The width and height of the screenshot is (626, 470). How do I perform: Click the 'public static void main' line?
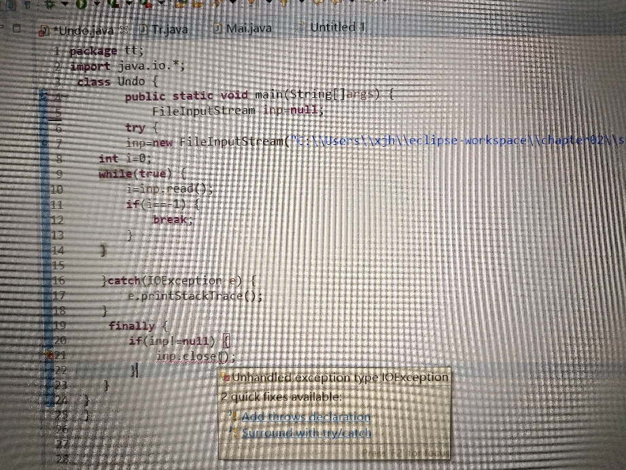[260, 95]
